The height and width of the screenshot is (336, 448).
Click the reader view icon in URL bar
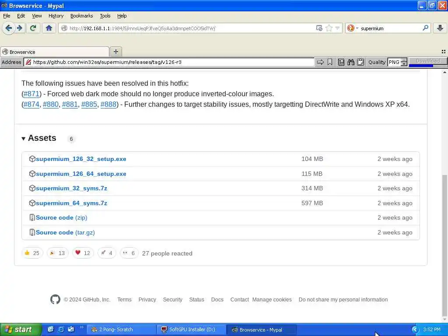pos(319,28)
